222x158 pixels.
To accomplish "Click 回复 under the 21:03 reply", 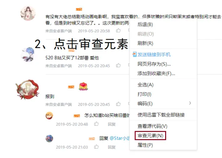I will [x=112, y=147].
